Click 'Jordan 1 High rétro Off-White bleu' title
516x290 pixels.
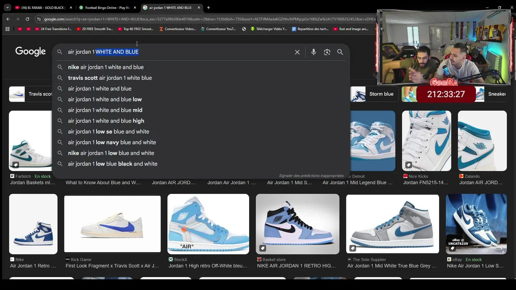(208, 266)
